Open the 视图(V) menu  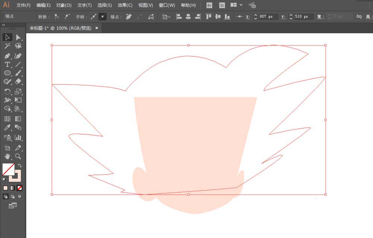(145, 5)
